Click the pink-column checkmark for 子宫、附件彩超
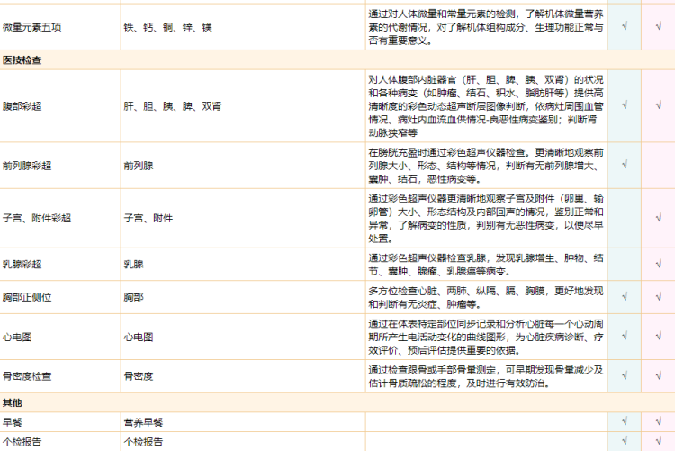This screenshot has width=675, height=451. pyautogui.click(x=658, y=218)
